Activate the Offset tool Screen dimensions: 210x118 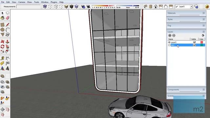8,51
